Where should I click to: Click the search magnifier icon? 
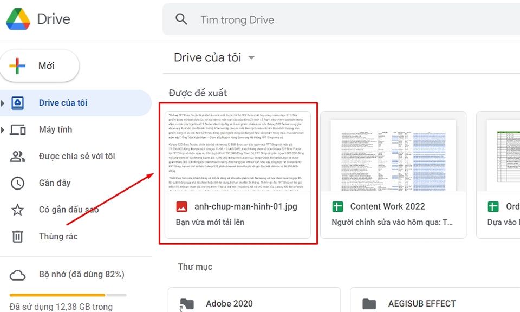(181, 19)
